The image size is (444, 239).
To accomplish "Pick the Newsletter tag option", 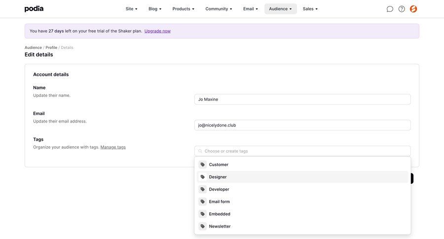I will (302, 226).
